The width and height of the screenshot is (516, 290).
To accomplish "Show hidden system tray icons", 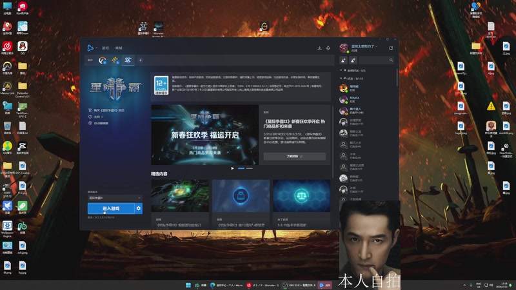I will (464, 285).
